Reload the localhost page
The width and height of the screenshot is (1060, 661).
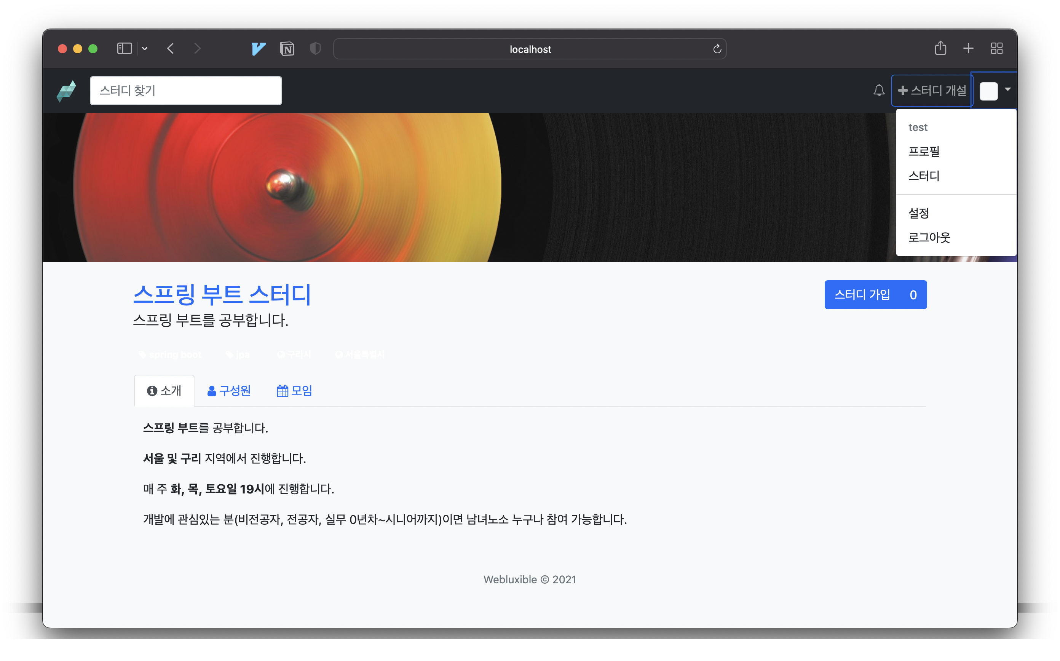717,49
